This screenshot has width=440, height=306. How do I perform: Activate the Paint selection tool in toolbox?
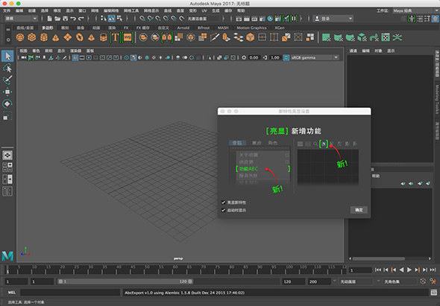tap(7, 80)
